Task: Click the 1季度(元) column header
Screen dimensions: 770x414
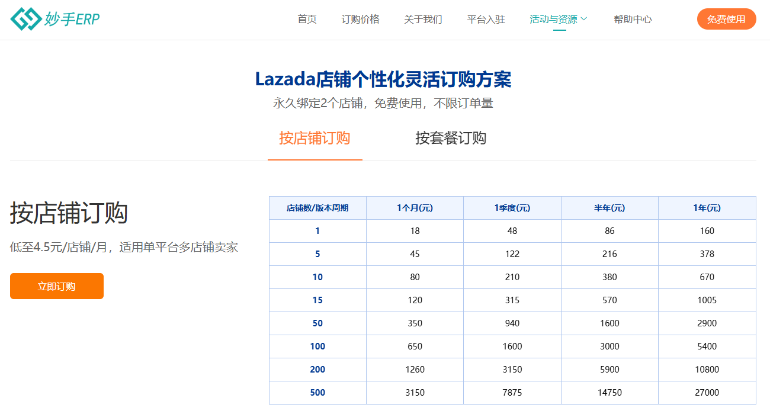Action: pyautogui.click(x=512, y=208)
